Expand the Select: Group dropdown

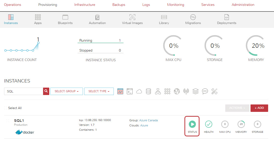point(67,91)
